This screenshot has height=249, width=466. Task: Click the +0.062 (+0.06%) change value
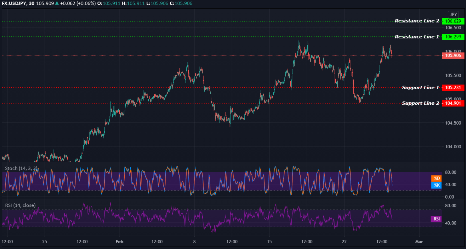pyautogui.click(x=78, y=3)
